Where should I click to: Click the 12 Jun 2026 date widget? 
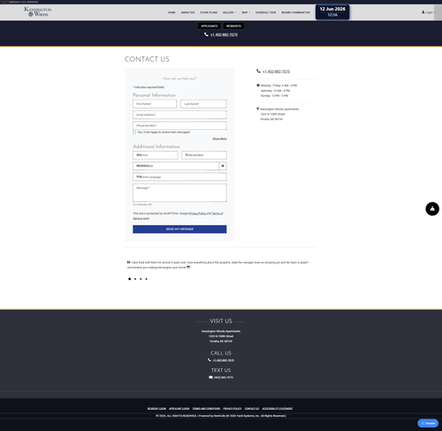[332, 11]
